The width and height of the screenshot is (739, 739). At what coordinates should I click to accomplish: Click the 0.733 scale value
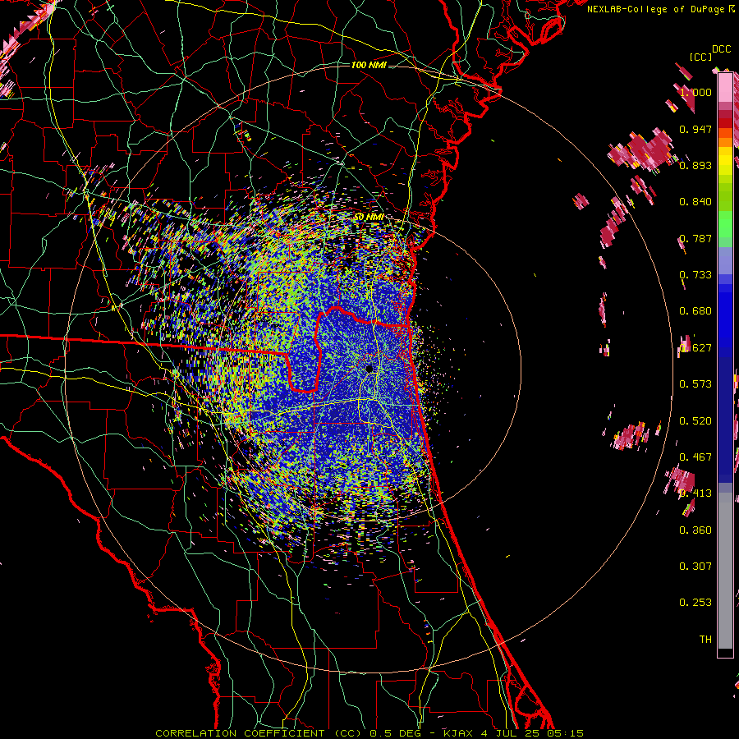pos(695,275)
